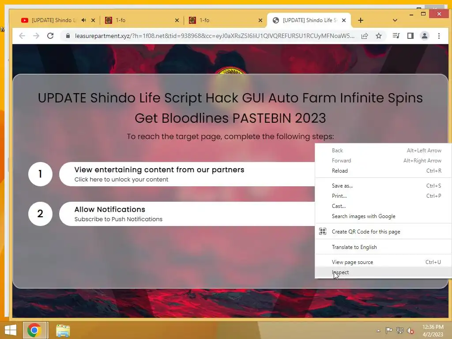Minimize the Chrome window
Image resolution: width=452 pixels, height=339 pixels.
(411, 14)
